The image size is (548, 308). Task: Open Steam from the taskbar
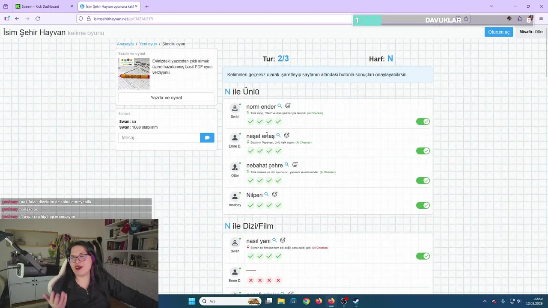(356, 301)
